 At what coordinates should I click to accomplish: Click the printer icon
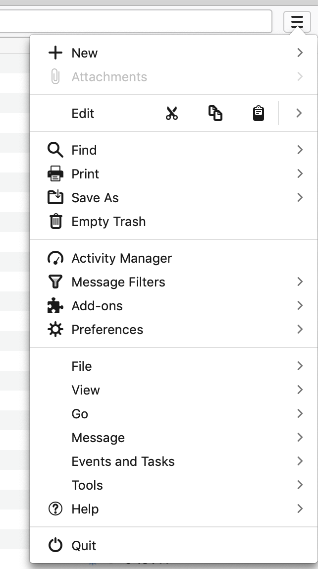pyautogui.click(x=55, y=174)
